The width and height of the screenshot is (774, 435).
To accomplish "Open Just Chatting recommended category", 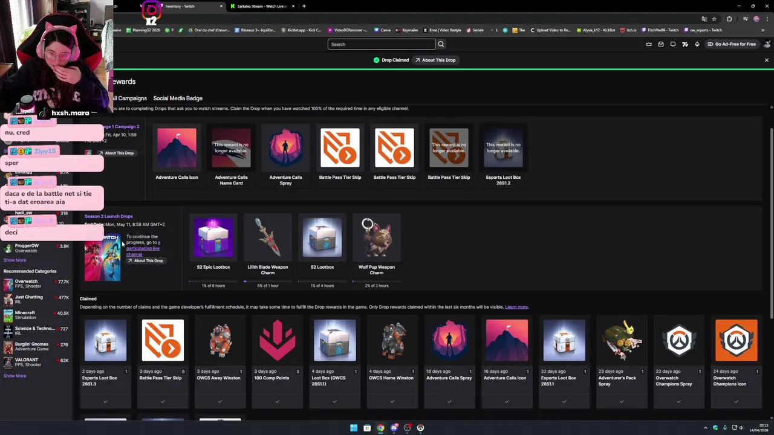I will [36, 299].
